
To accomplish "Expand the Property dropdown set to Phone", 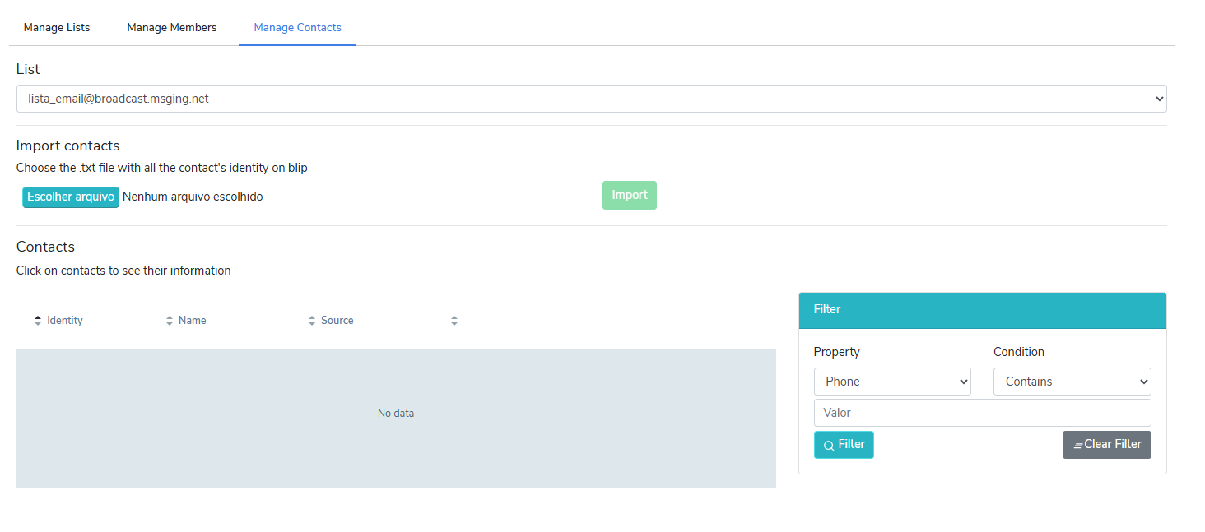I will coord(891,382).
